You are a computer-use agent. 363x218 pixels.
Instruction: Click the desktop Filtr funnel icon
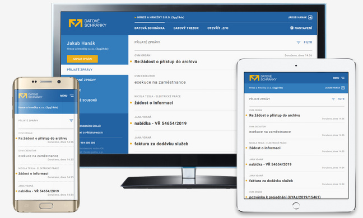pyautogui.click(x=299, y=42)
